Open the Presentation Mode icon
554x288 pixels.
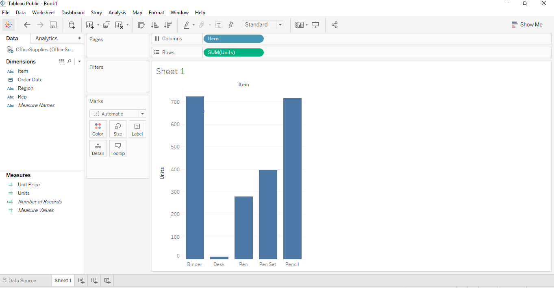click(x=316, y=25)
